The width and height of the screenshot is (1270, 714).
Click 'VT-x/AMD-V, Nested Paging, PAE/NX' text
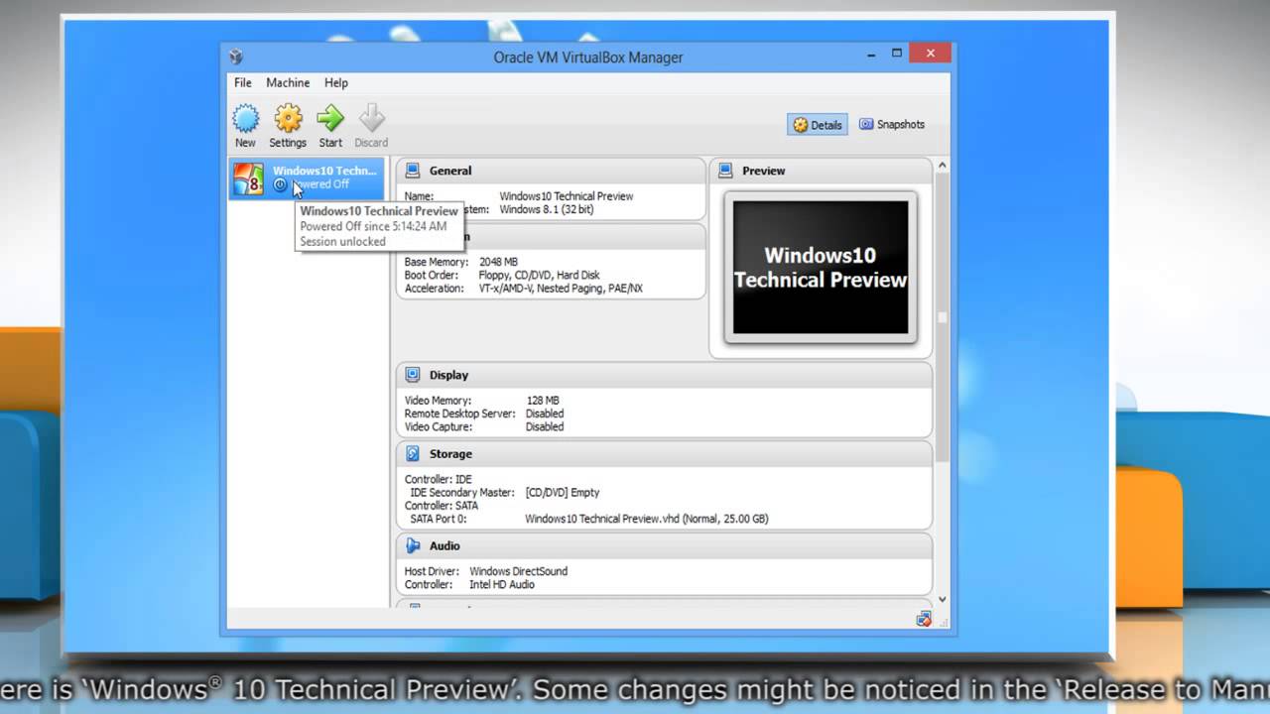(x=561, y=289)
